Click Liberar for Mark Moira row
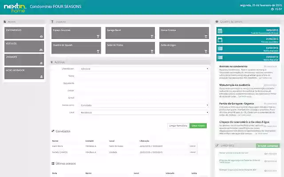Screen dimensions: 284x177 (193, 146)
